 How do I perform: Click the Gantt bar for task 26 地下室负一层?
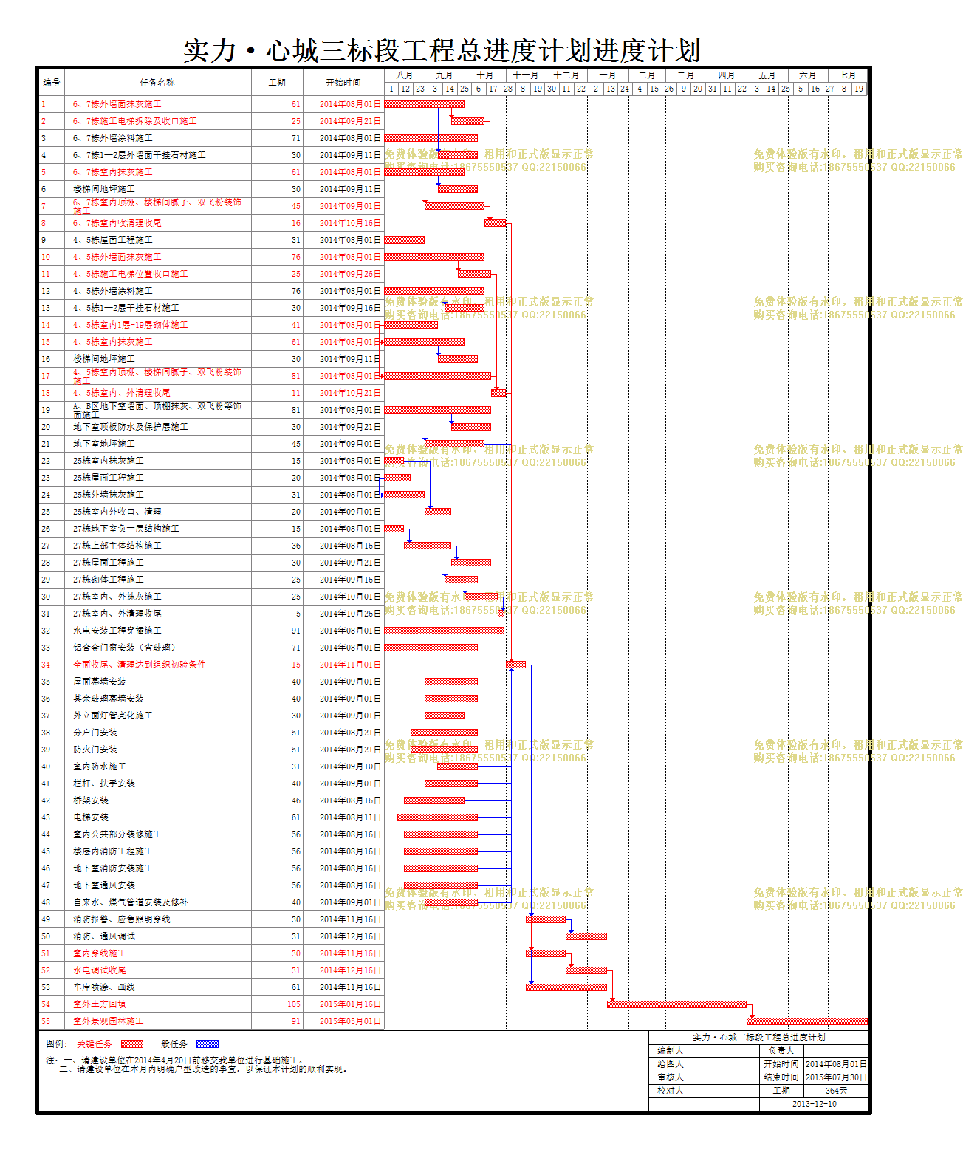coord(394,529)
